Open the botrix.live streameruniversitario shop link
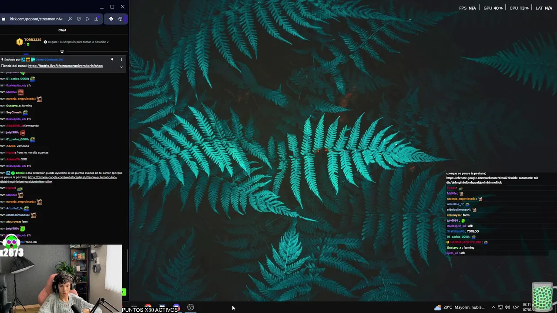This screenshot has width=557, height=313. click(x=65, y=66)
